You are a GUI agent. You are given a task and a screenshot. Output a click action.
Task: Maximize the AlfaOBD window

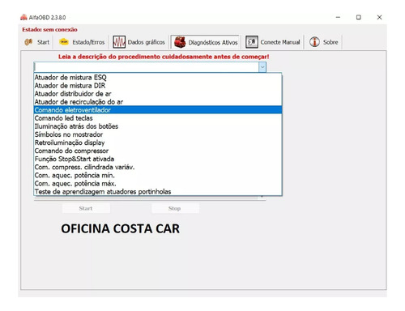pyautogui.click(x=359, y=17)
